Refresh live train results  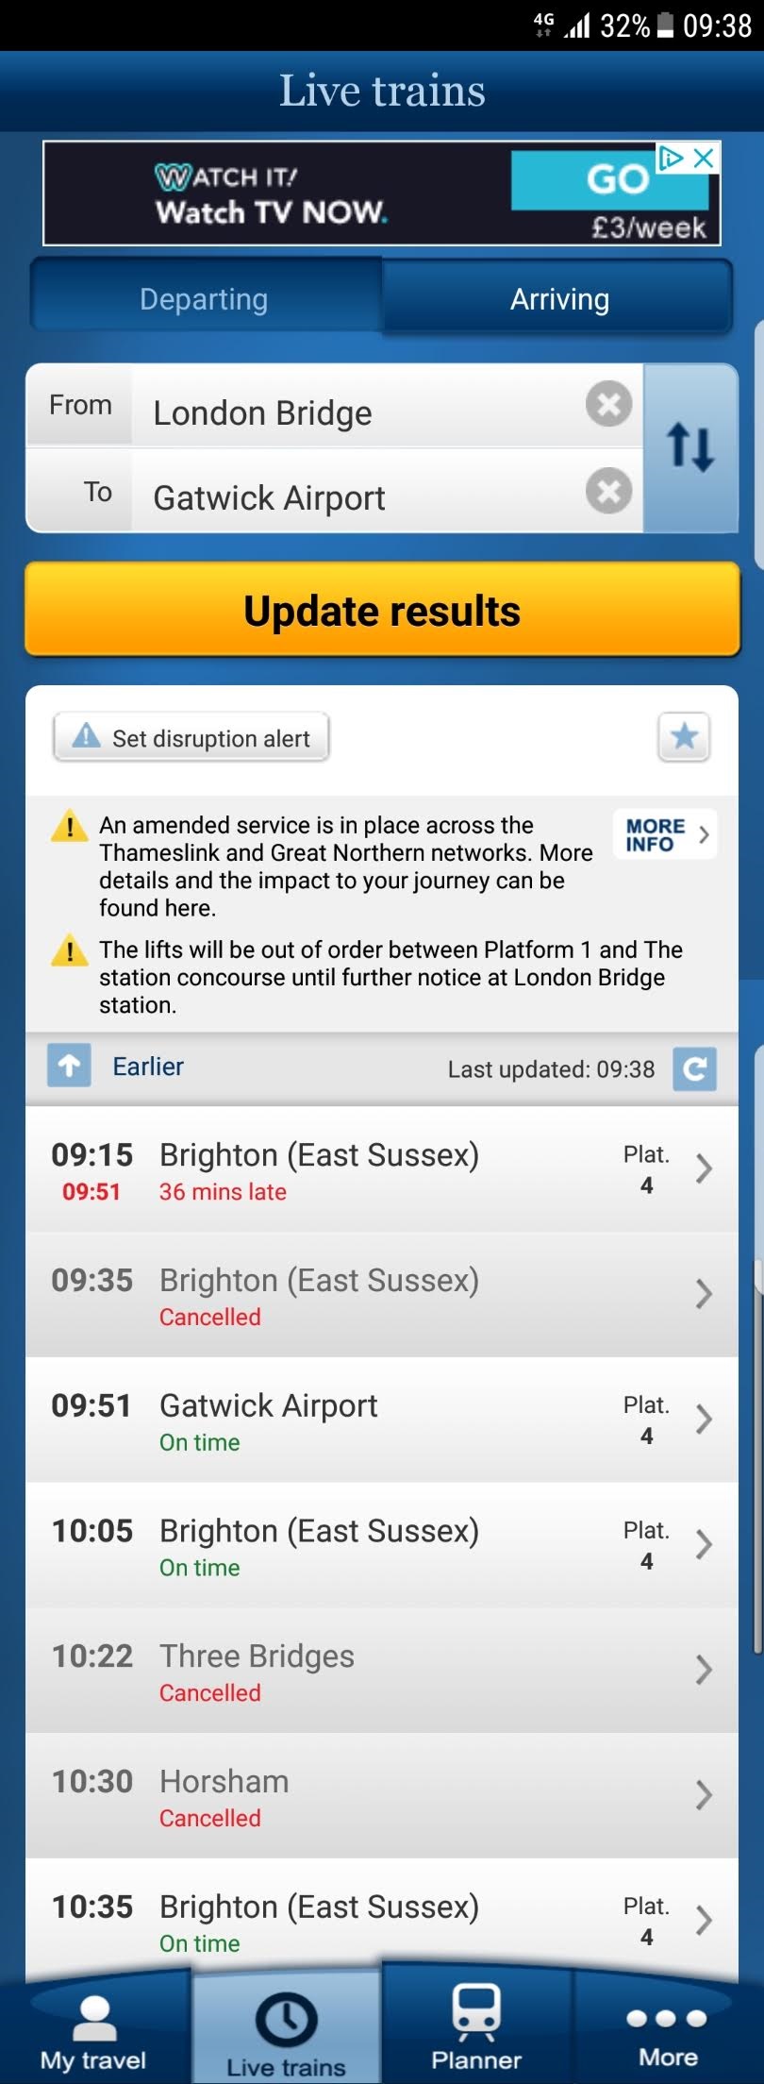[694, 1068]
